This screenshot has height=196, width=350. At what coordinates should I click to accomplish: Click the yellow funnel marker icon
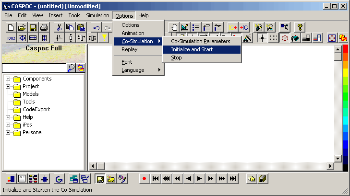point(104,38)
